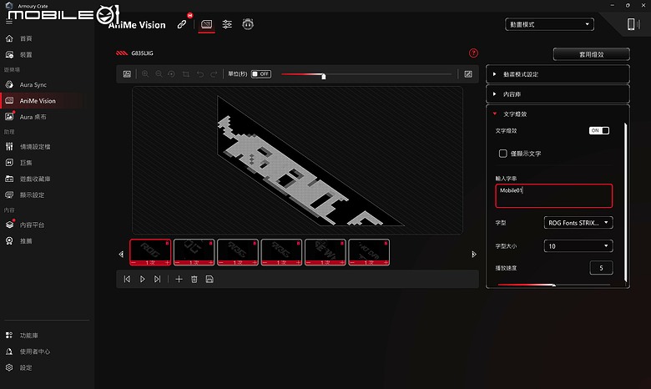The width and height of the screenshot is (651, 389).
Task: Click the import image icon in toolbar
Action: (x=127, y=74)
